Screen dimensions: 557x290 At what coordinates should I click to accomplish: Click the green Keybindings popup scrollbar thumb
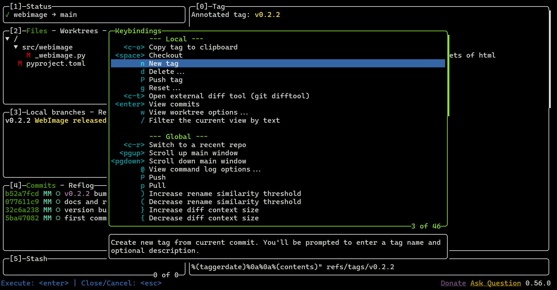(x=448, y=76)
